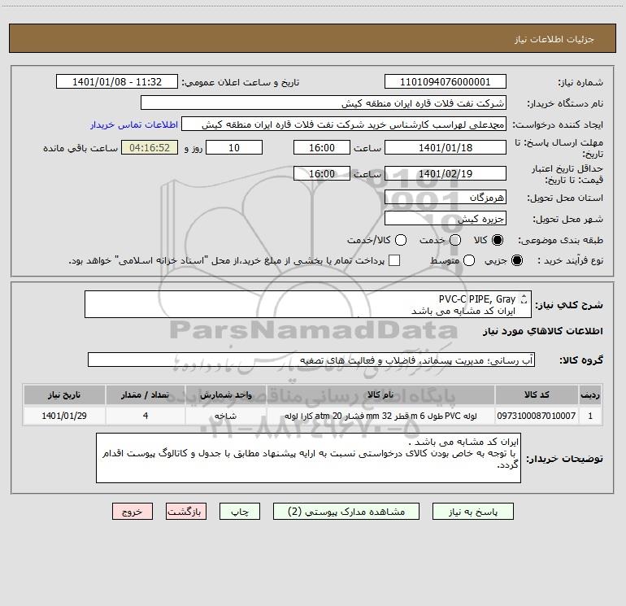Click the توضیحات خریدار text area
This screenshot has width=626, height=606.
click(308, 458)
